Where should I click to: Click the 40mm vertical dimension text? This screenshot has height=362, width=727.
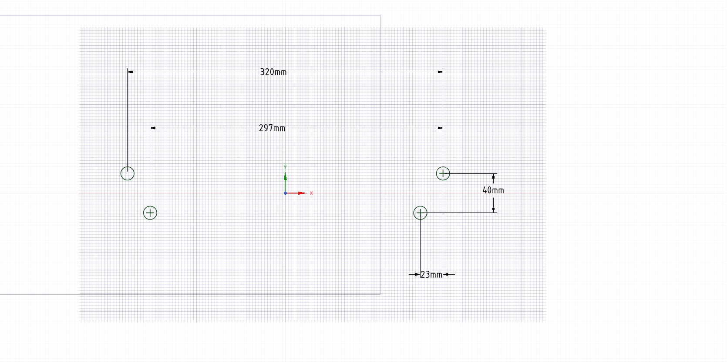click(493, 190)
